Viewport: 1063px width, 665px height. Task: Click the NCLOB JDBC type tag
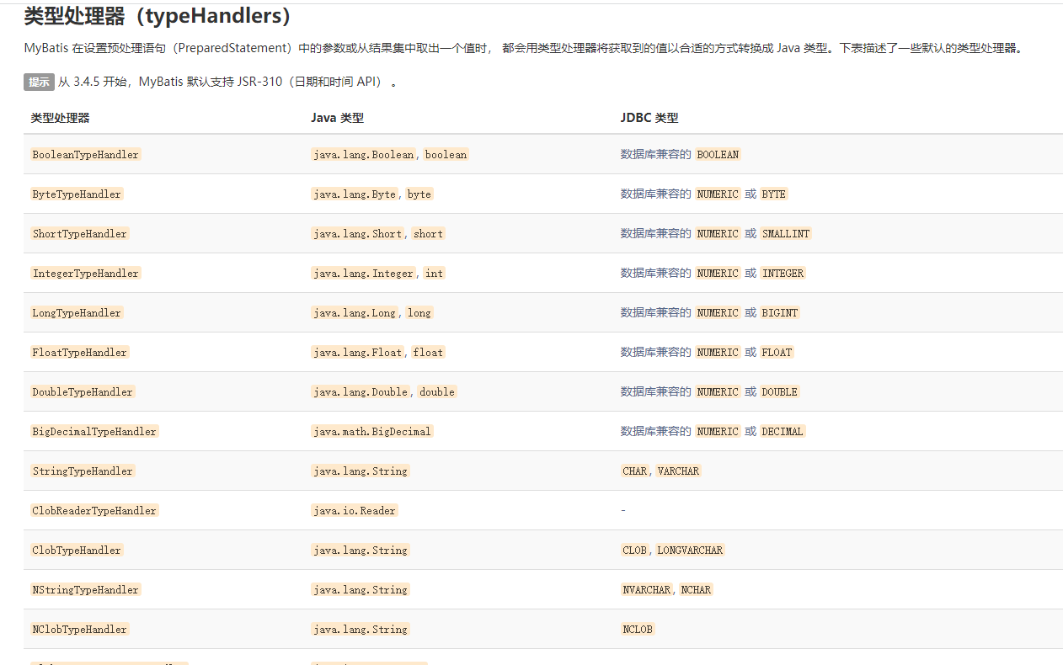638,629
